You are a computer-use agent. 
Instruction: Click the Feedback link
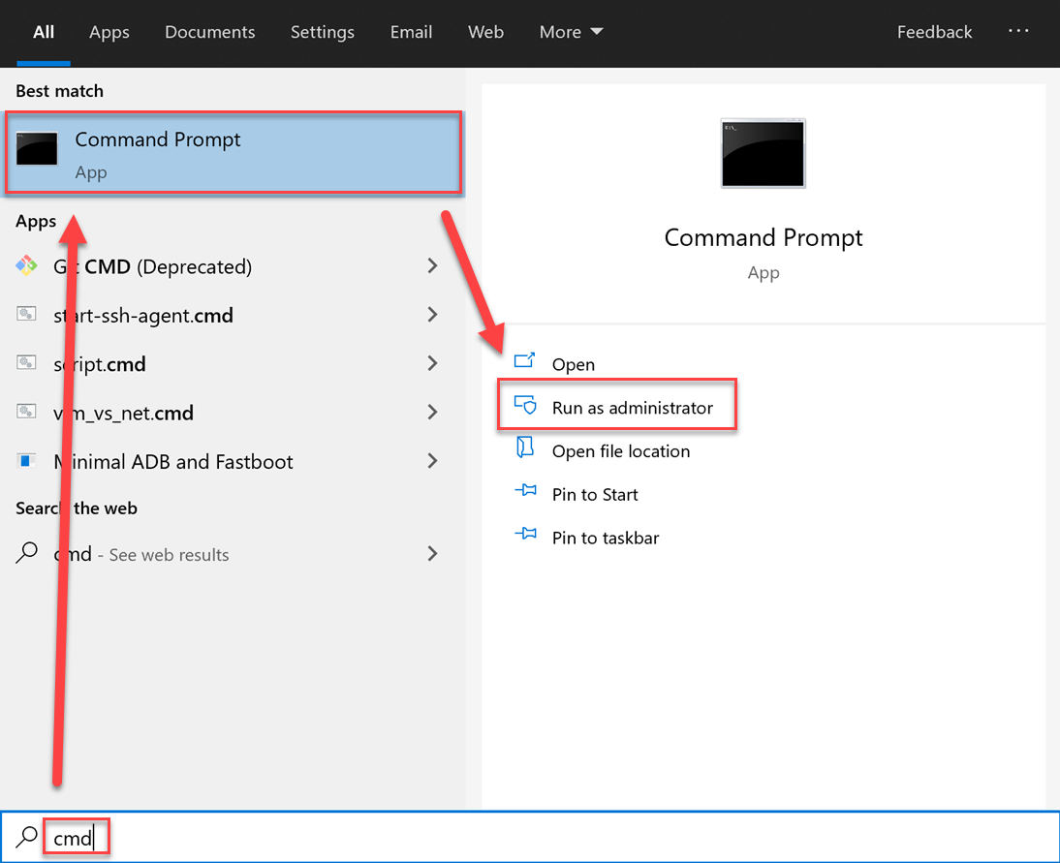click(934, 32)
